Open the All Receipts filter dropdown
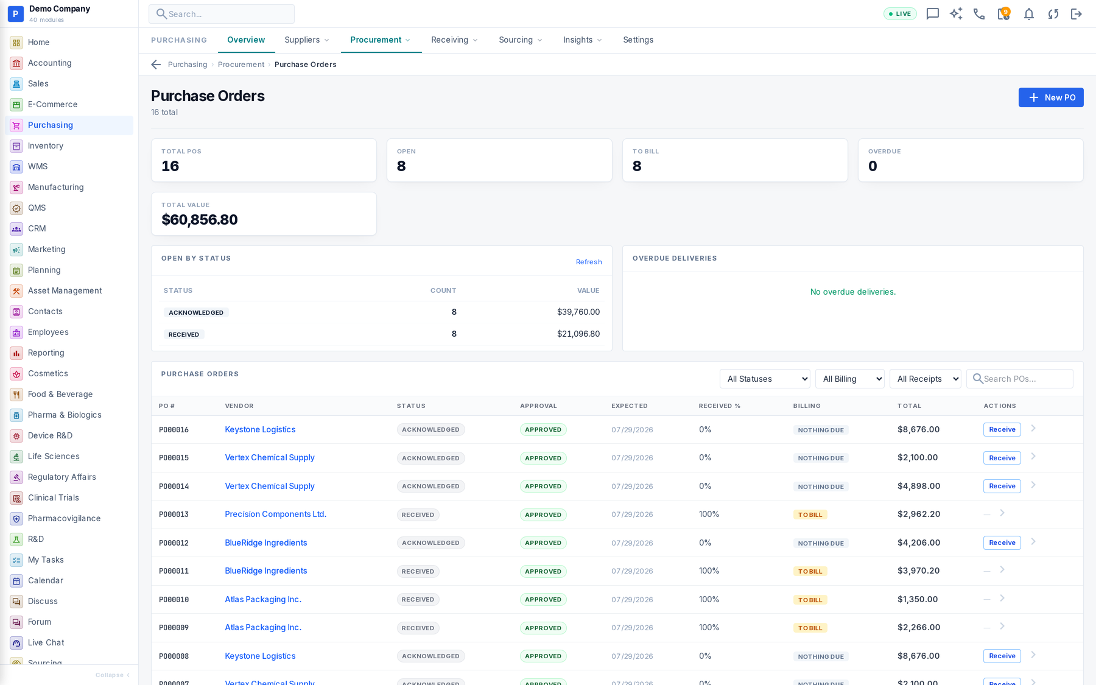The height and width of the screenshot is (685, 1096). 926,379
